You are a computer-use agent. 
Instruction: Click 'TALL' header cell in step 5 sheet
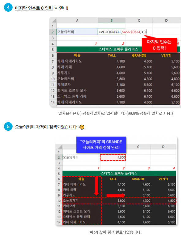coord(113,179)
